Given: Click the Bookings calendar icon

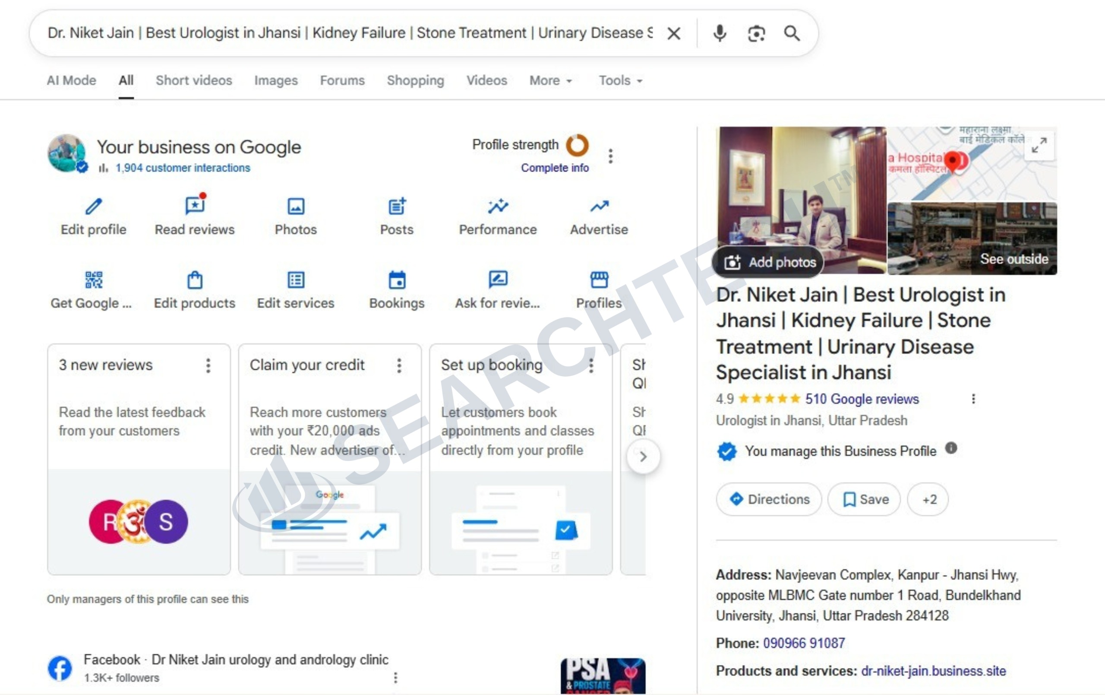Looking at the screenshot, I should point(397,280).
